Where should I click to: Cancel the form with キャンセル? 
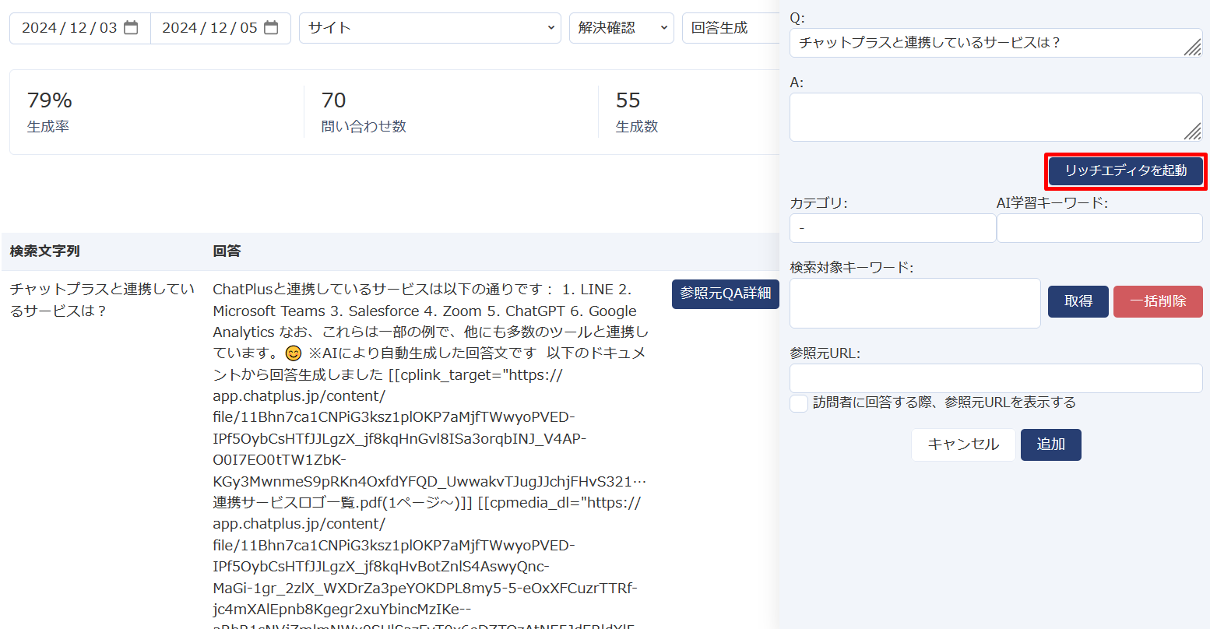coord(963,445)
